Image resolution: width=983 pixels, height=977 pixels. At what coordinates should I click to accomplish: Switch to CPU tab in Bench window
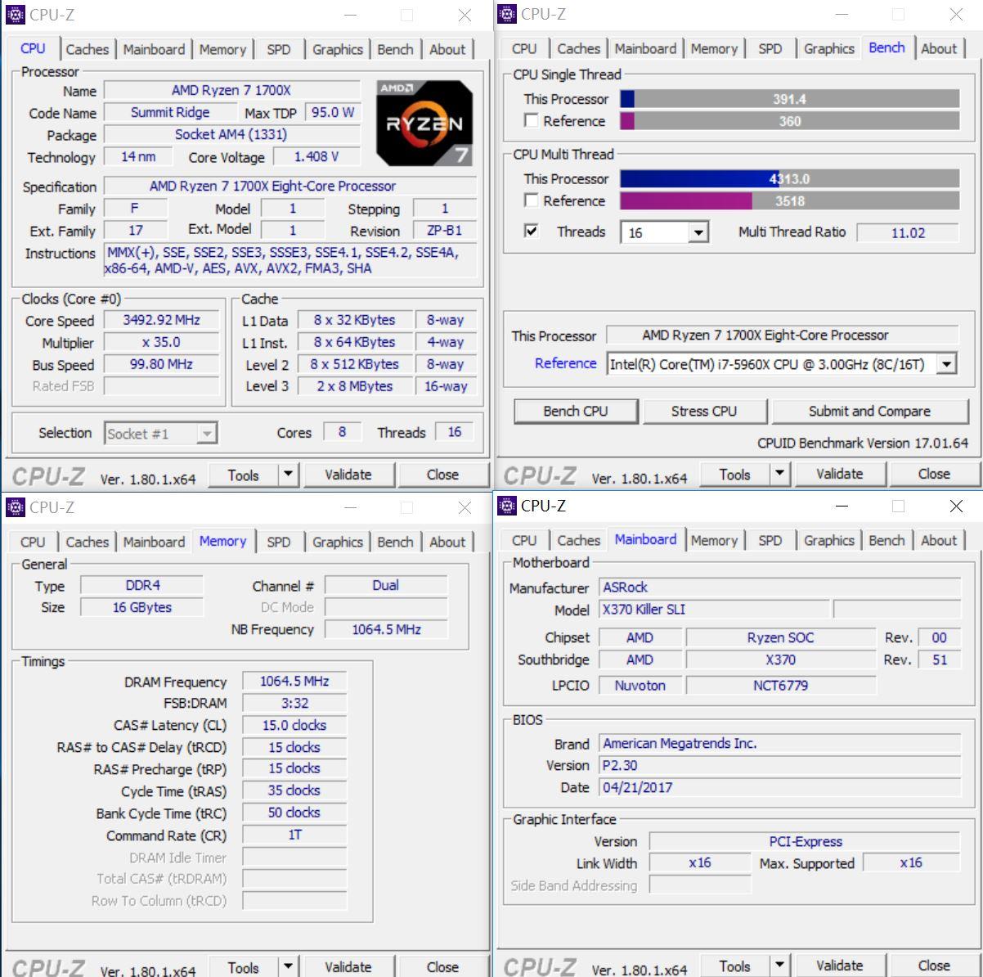(x=524, y=48)
